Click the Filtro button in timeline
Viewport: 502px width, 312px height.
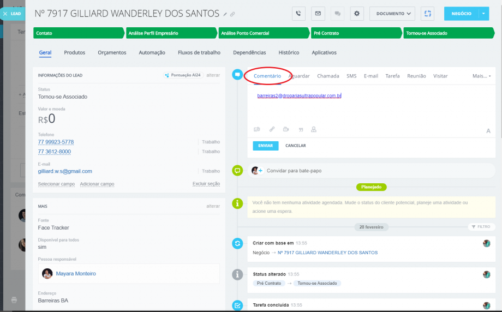click(480, 226)
